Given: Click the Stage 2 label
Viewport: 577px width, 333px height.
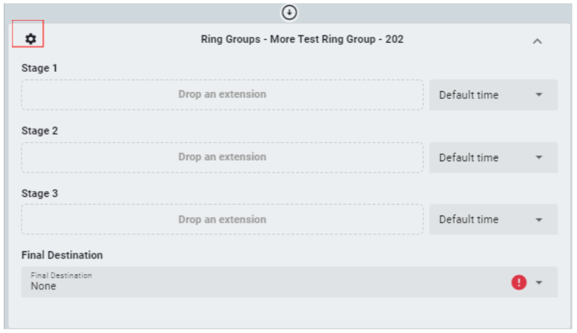Looking at the screenshot, I should [x=40, y=131].
